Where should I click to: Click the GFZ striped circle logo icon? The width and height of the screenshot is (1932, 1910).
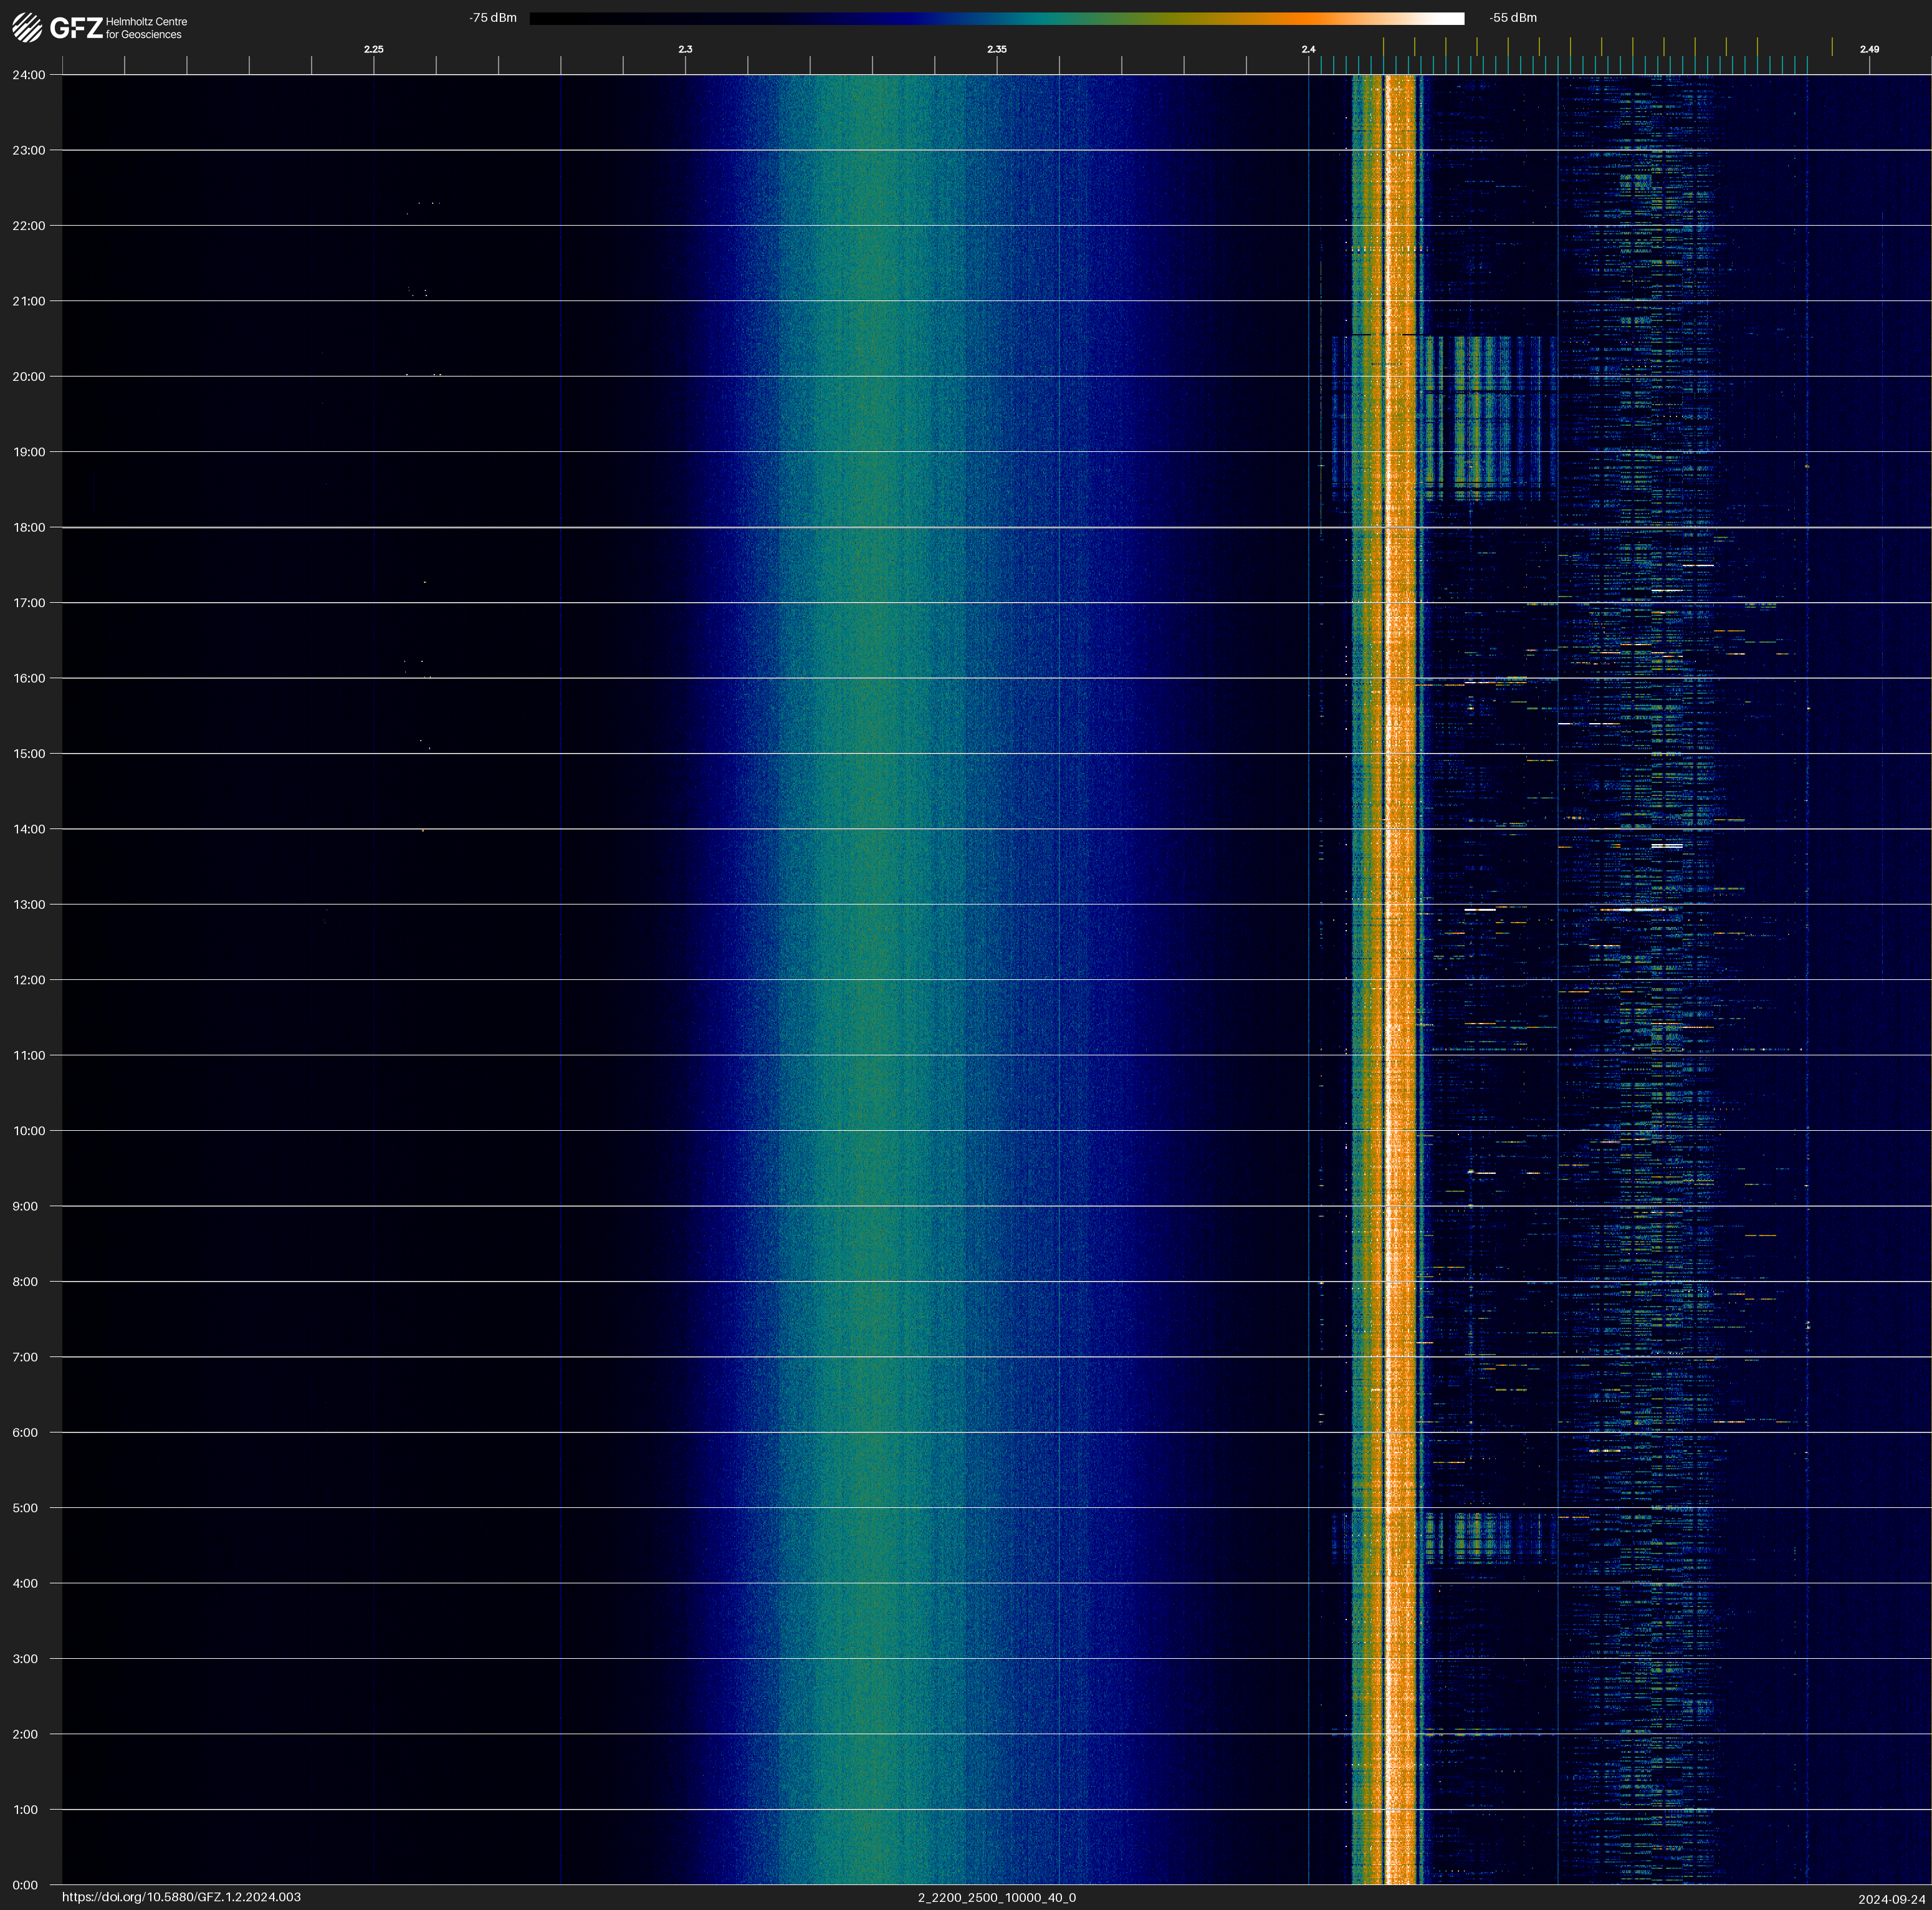click(27, 27)
